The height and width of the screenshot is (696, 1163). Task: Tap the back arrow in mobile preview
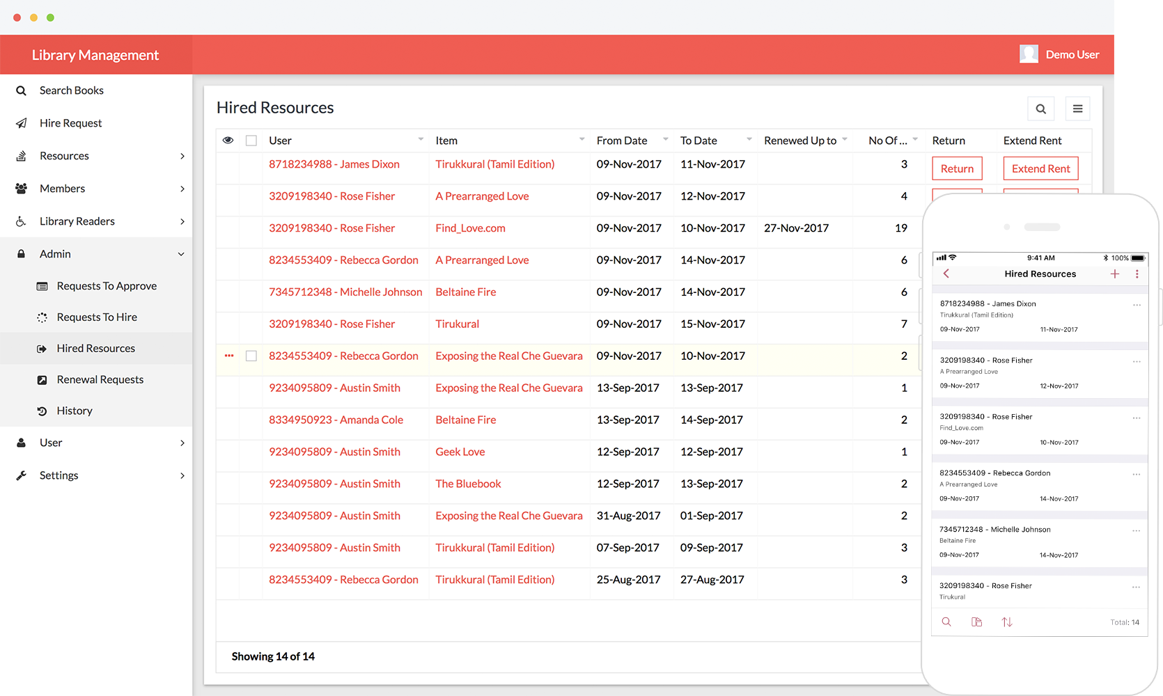(x=946, y=274)
